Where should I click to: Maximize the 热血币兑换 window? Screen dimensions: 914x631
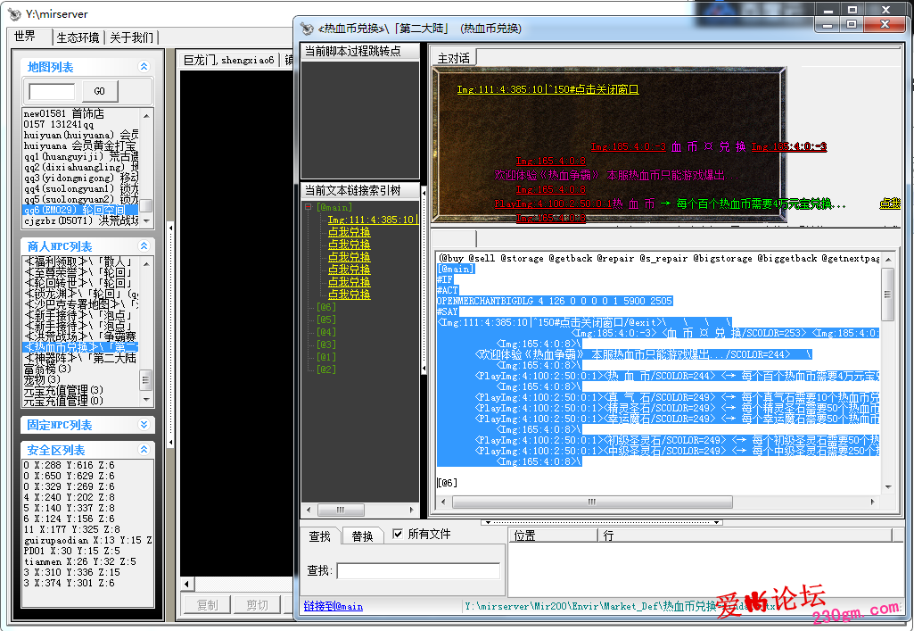tap(852, 24)
